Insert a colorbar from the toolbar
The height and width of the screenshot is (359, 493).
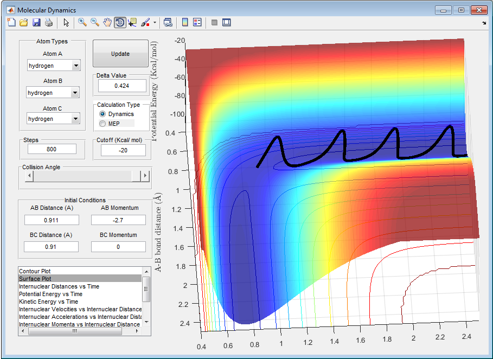click(185, 22)
